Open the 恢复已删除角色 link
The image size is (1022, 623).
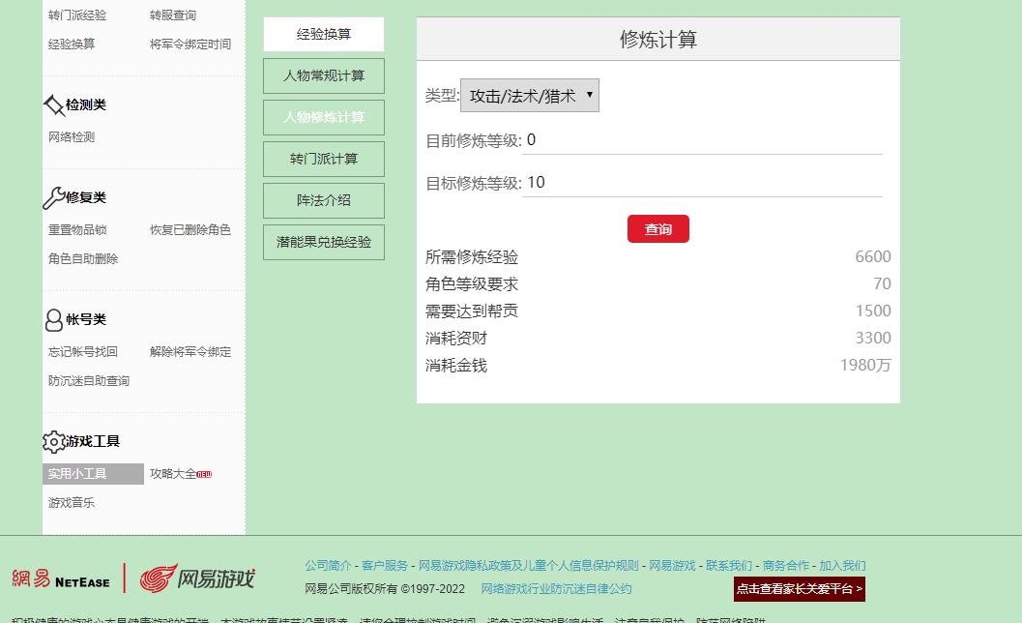[190, 229]
